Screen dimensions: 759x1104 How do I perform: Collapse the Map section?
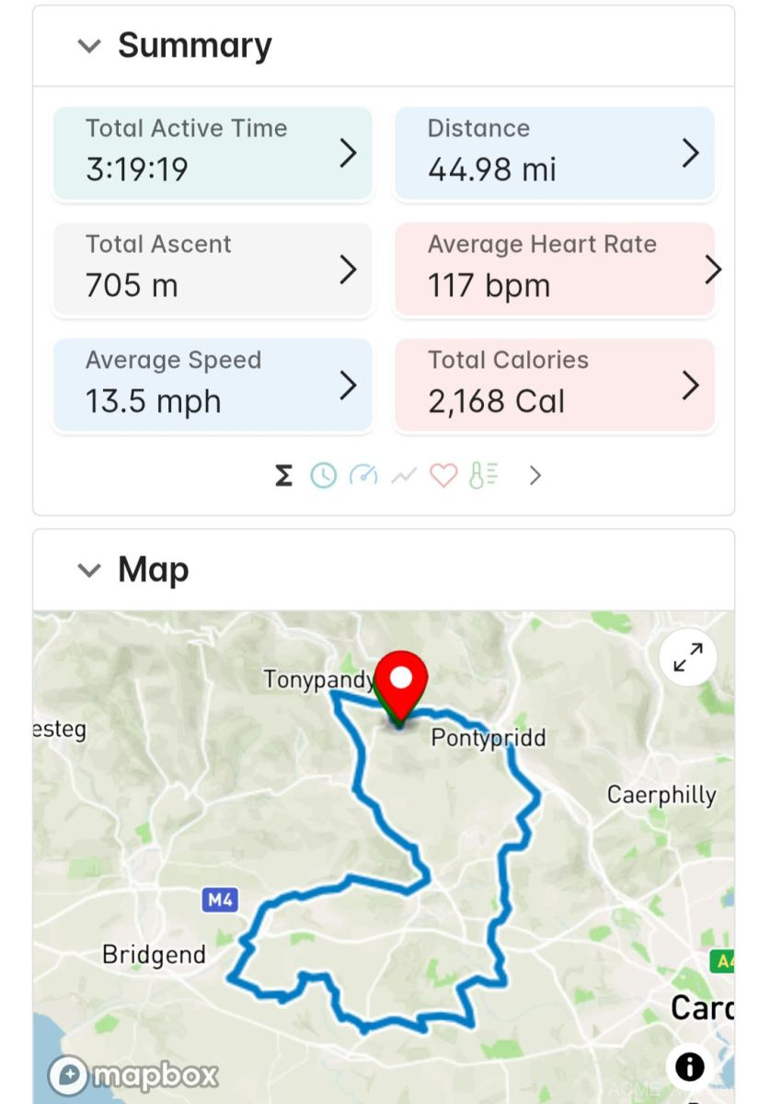tap(89, 570)
